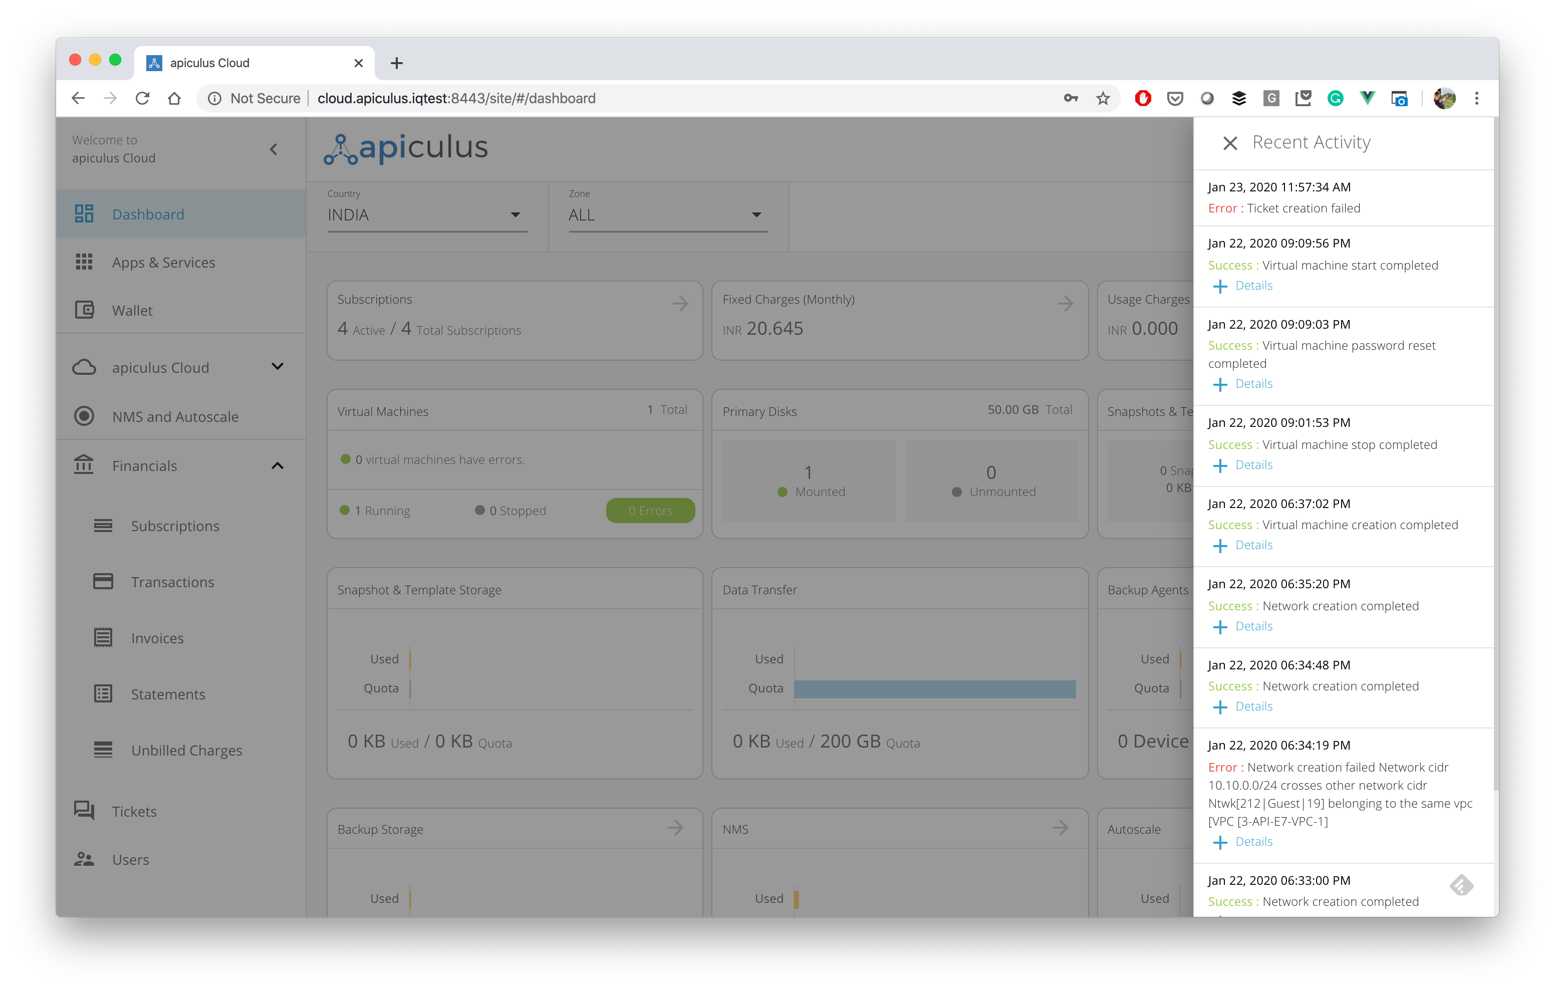Click the Chrome profile avatar

1445,98
